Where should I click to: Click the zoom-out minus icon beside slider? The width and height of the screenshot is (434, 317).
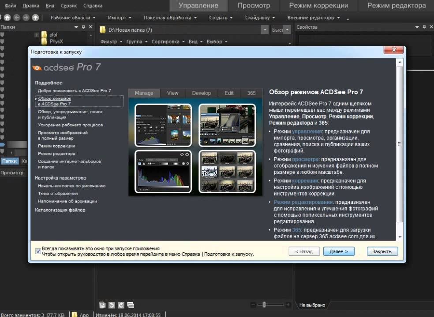point(253,305)
